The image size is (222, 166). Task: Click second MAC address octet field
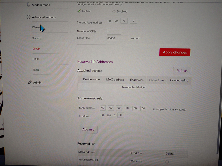coord(111,108)
